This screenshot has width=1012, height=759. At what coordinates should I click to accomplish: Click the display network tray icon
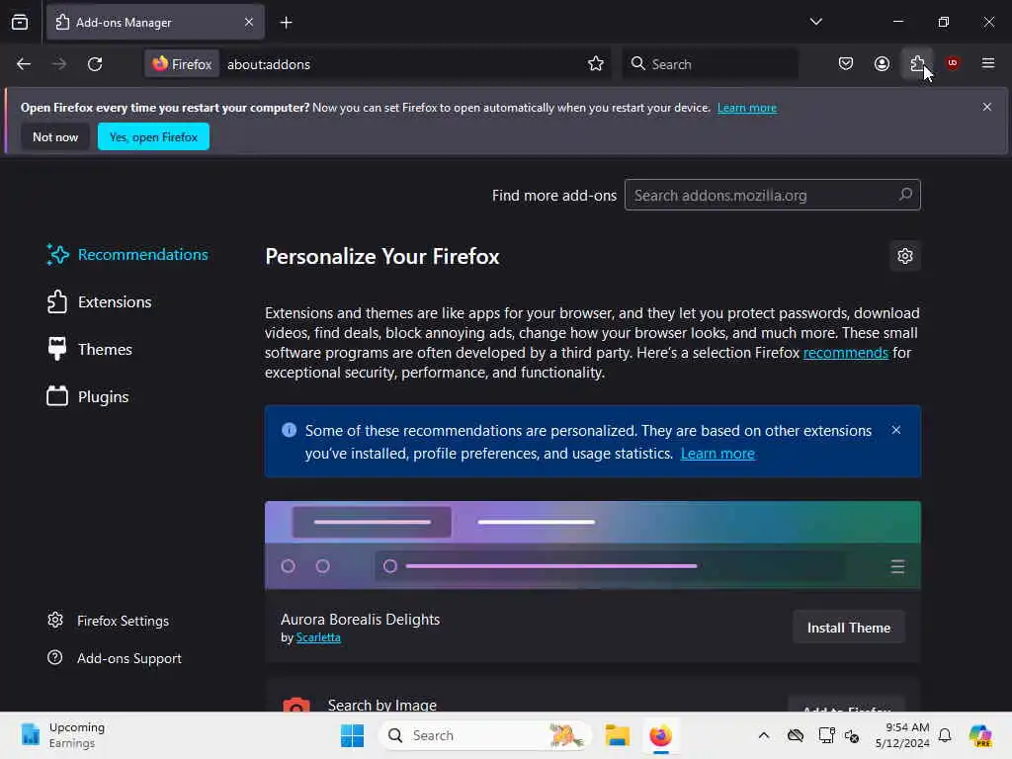click(826, 735)
